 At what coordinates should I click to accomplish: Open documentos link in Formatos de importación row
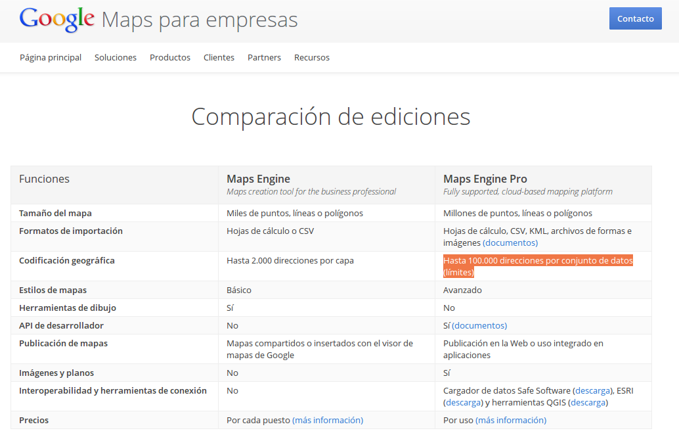tap(510, 242)
